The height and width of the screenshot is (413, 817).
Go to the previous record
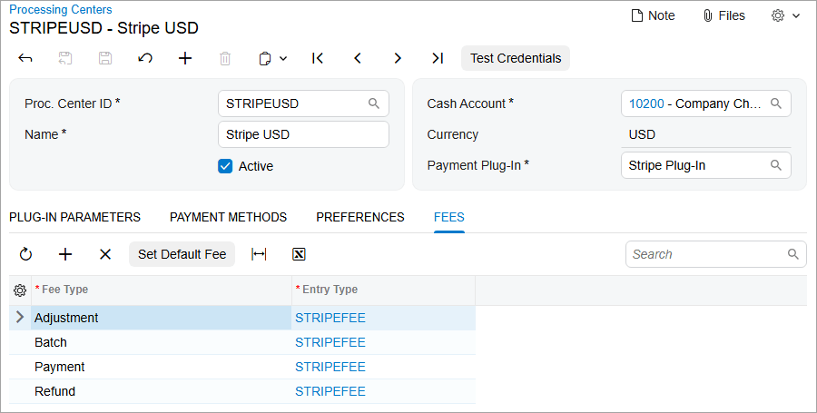pos(358,58)
